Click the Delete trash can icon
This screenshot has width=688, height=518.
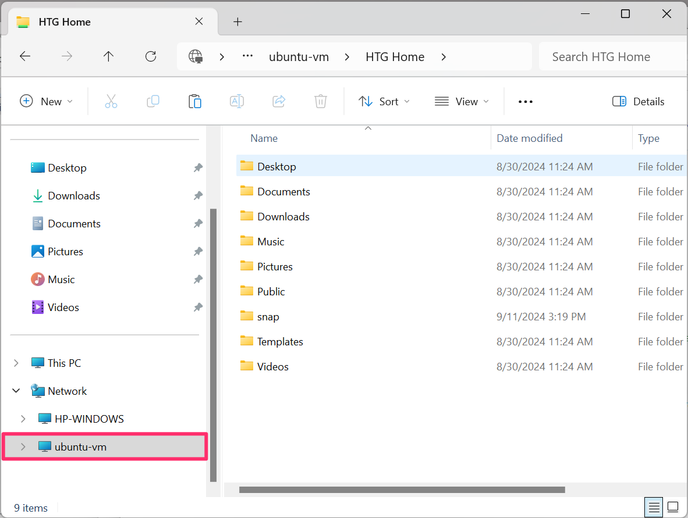pos(321,101)
